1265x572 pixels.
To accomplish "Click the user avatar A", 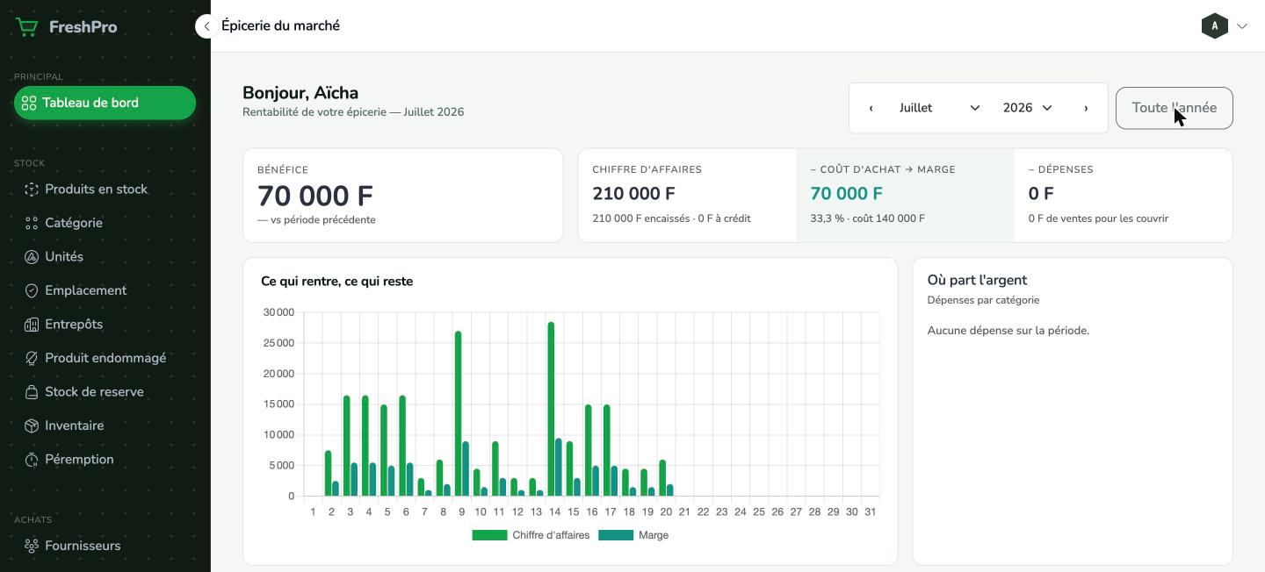I will (x=1214, y=26).
